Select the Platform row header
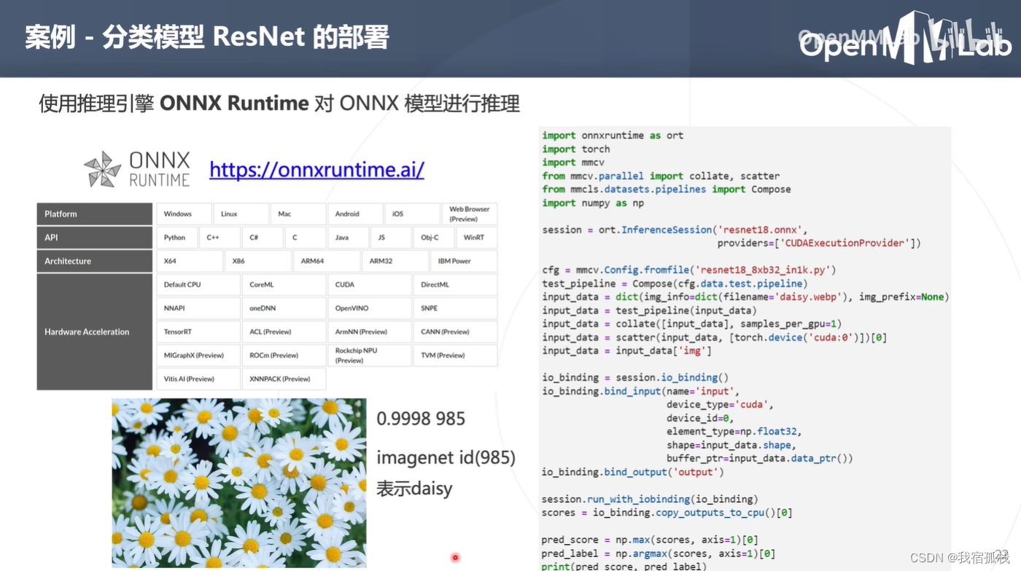This screenshot has width=1021, height=571. point(94,214)
